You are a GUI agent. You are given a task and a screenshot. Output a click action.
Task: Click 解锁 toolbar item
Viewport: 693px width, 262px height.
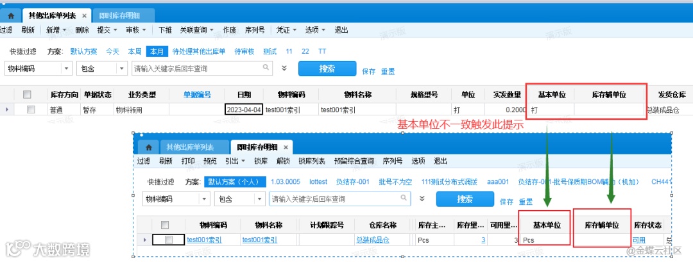[x=283, y=161]
